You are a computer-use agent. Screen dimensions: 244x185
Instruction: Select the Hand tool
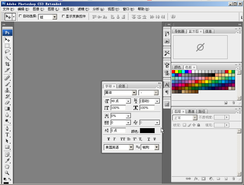click(x=8, y=167)
